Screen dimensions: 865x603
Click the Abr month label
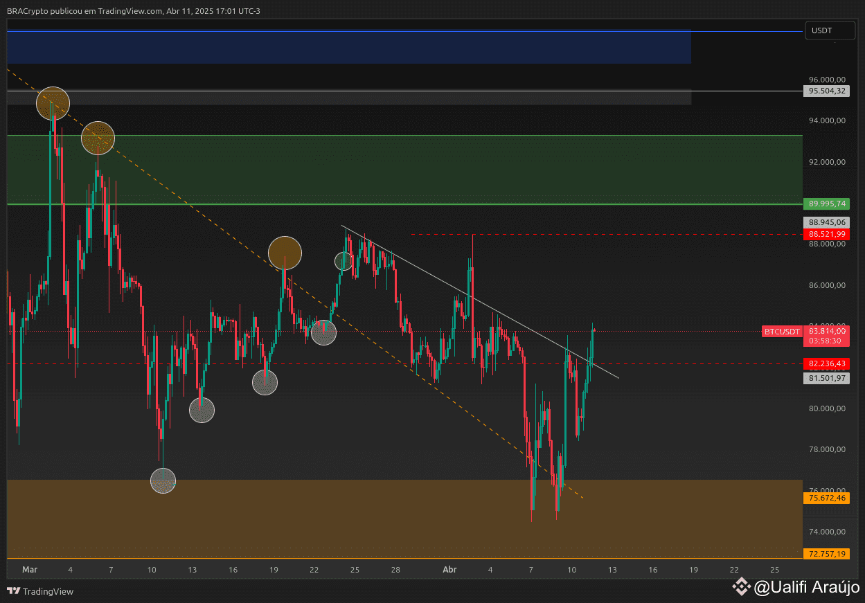click(449, 570)
